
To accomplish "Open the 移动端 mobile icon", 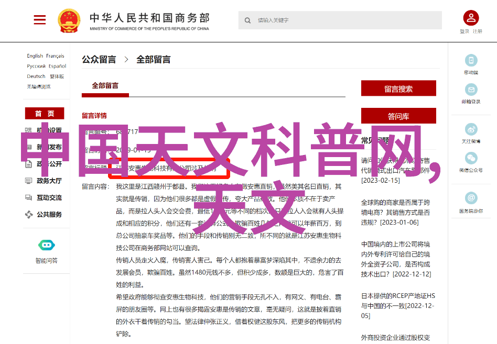I will [471, 60].
